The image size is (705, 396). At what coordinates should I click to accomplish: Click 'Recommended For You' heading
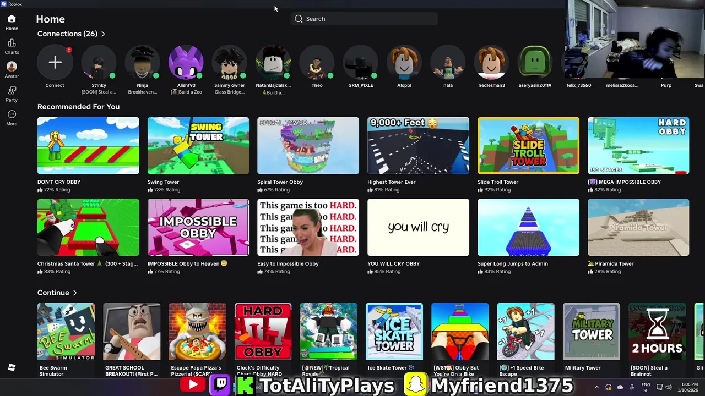tap(78, 107)
